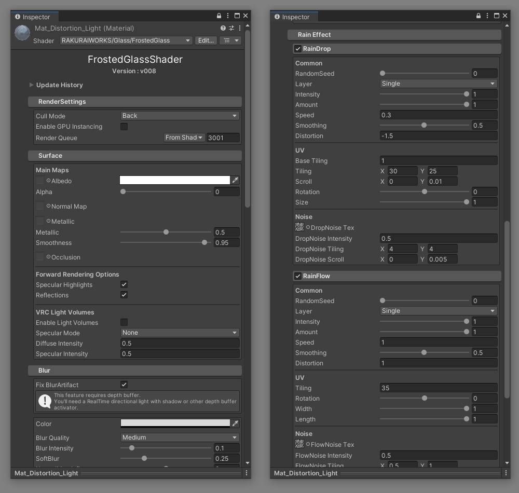Image resolution: width=519 pixels, height=493 pixels.
Task: Pick the Albedo color with the eyedropper
Action: point(235,180)
